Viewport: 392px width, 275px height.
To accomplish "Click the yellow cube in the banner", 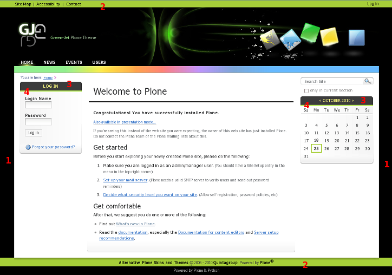I will [x=329, y=36].
